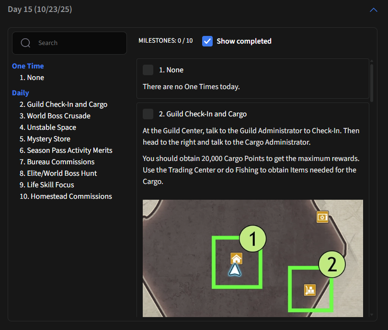Focus the Search input field
The width and height of the screenshot is (388, 330).
69,43
